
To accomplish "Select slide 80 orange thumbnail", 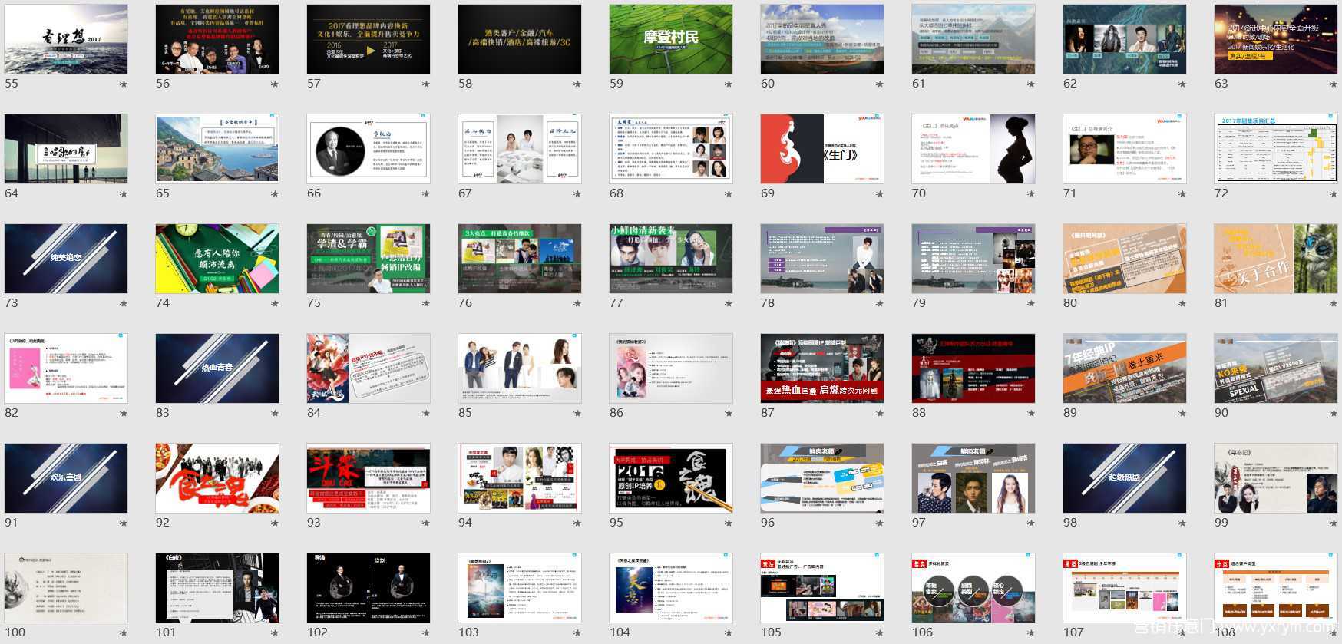I will tap(1125, 259).
